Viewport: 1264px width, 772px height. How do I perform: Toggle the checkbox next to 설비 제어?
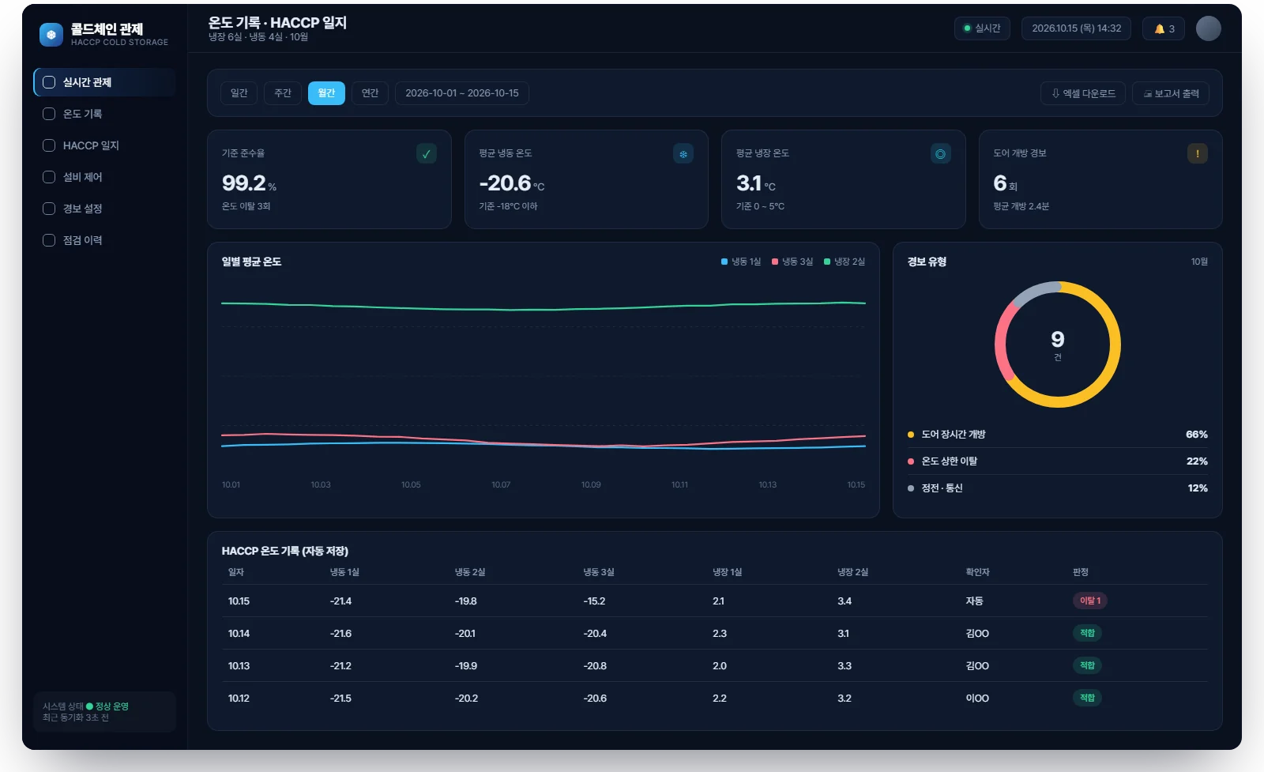[x=49, y=177]
